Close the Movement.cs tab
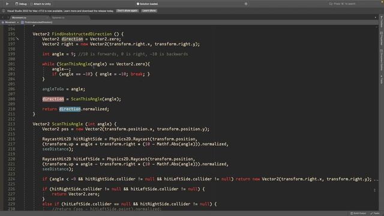The image size is (384, 216). point(47,17)
